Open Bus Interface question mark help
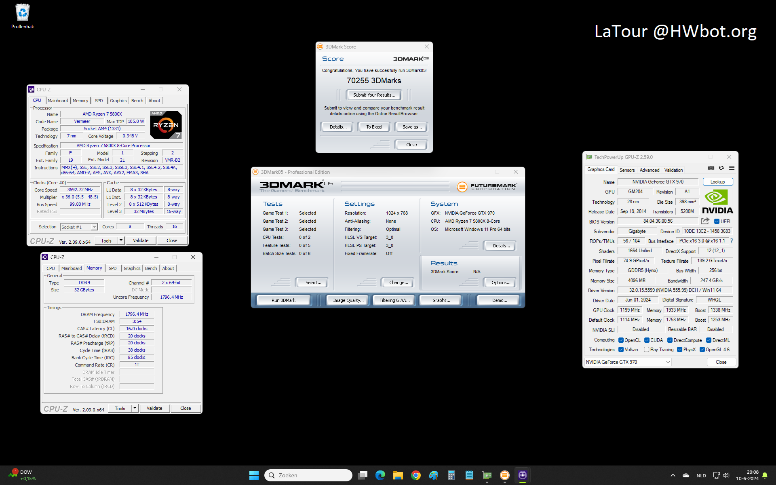 point(732,241)
